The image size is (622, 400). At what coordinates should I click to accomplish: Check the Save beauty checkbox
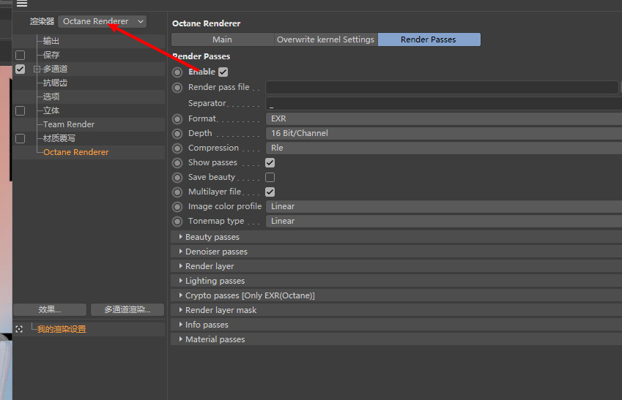point(270,178)
